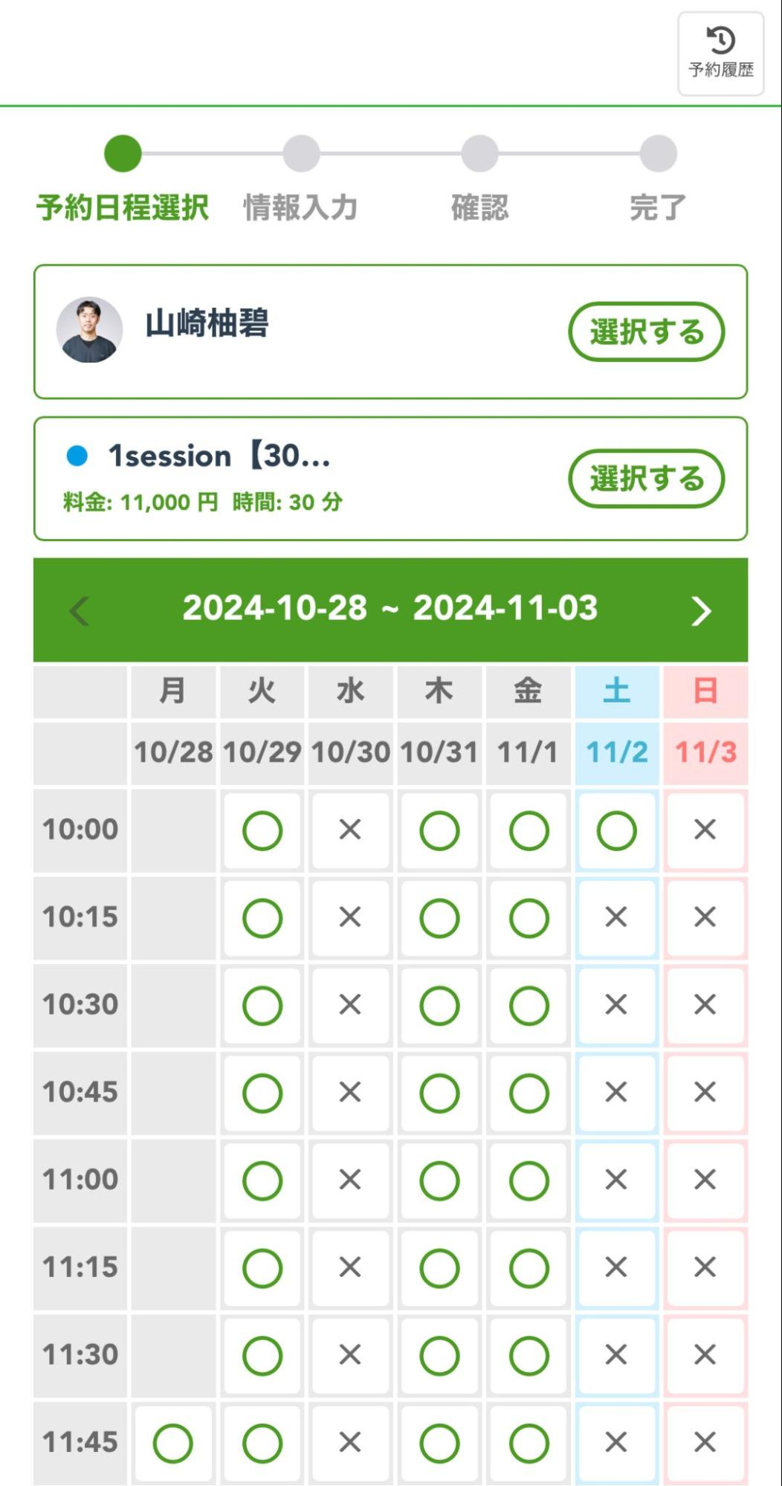Open the 予約履歴 booking history
The width and height of the screenshot is (782, 1486).
pos(720,54)
